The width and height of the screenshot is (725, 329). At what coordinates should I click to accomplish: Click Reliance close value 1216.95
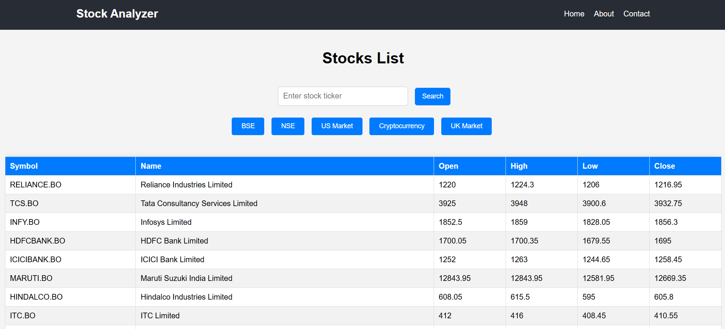668,185
